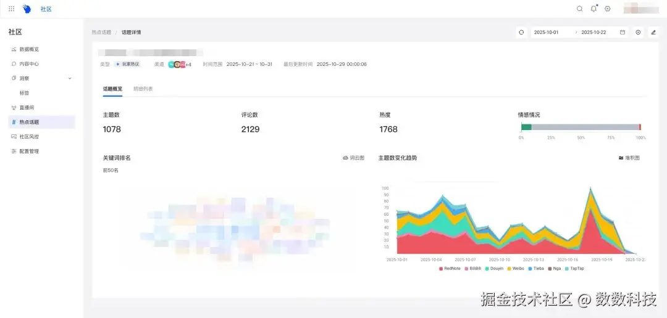Switch to 话题概览 tab

coord(113,89)
